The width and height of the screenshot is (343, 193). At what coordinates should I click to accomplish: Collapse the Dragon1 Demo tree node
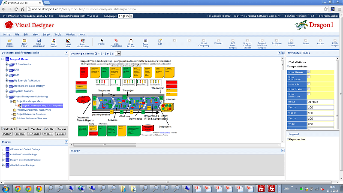coord(3,59)
